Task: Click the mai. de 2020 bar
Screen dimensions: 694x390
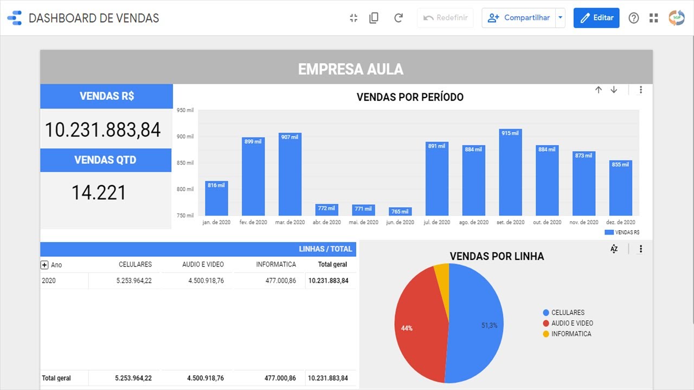Action: [x=363, y=210]
